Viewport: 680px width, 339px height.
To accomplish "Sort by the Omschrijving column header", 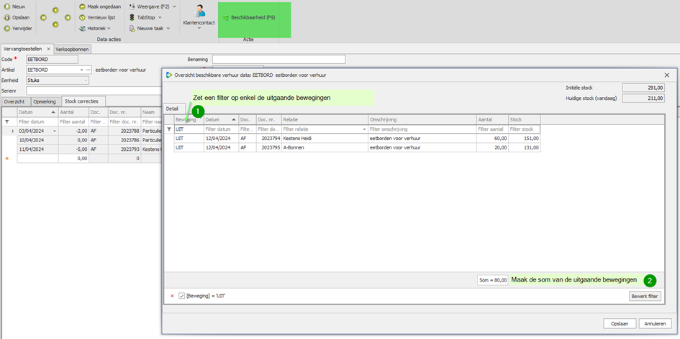I will coord(422,119).
